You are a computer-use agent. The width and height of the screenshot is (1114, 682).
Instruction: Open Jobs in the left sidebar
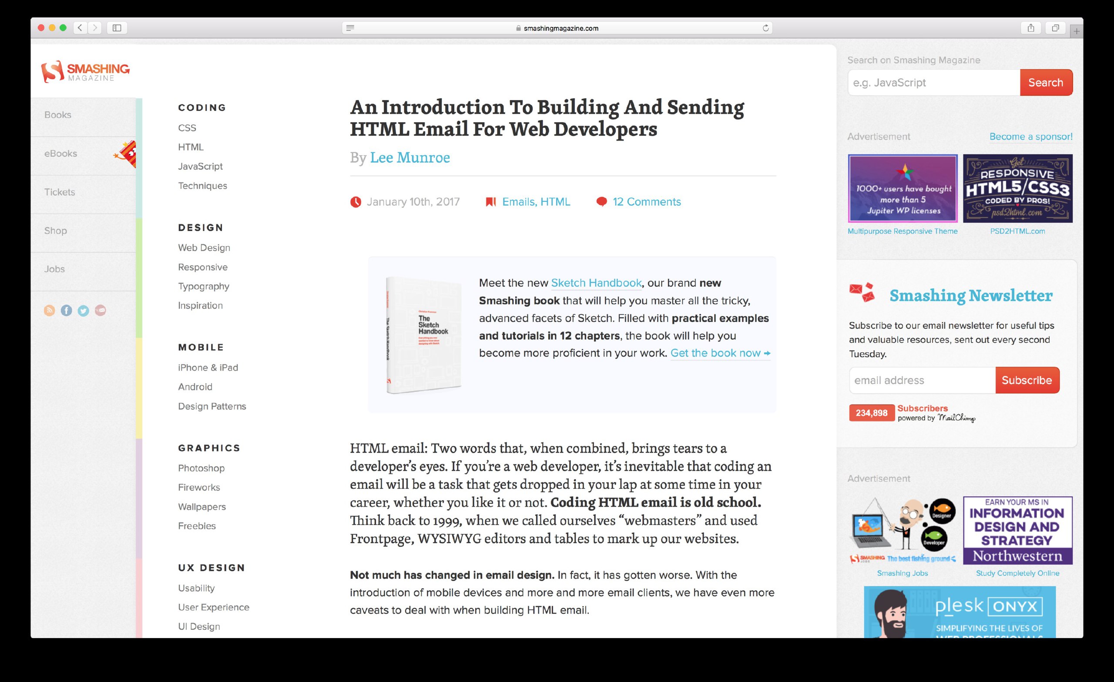click(x=54, y=269)
